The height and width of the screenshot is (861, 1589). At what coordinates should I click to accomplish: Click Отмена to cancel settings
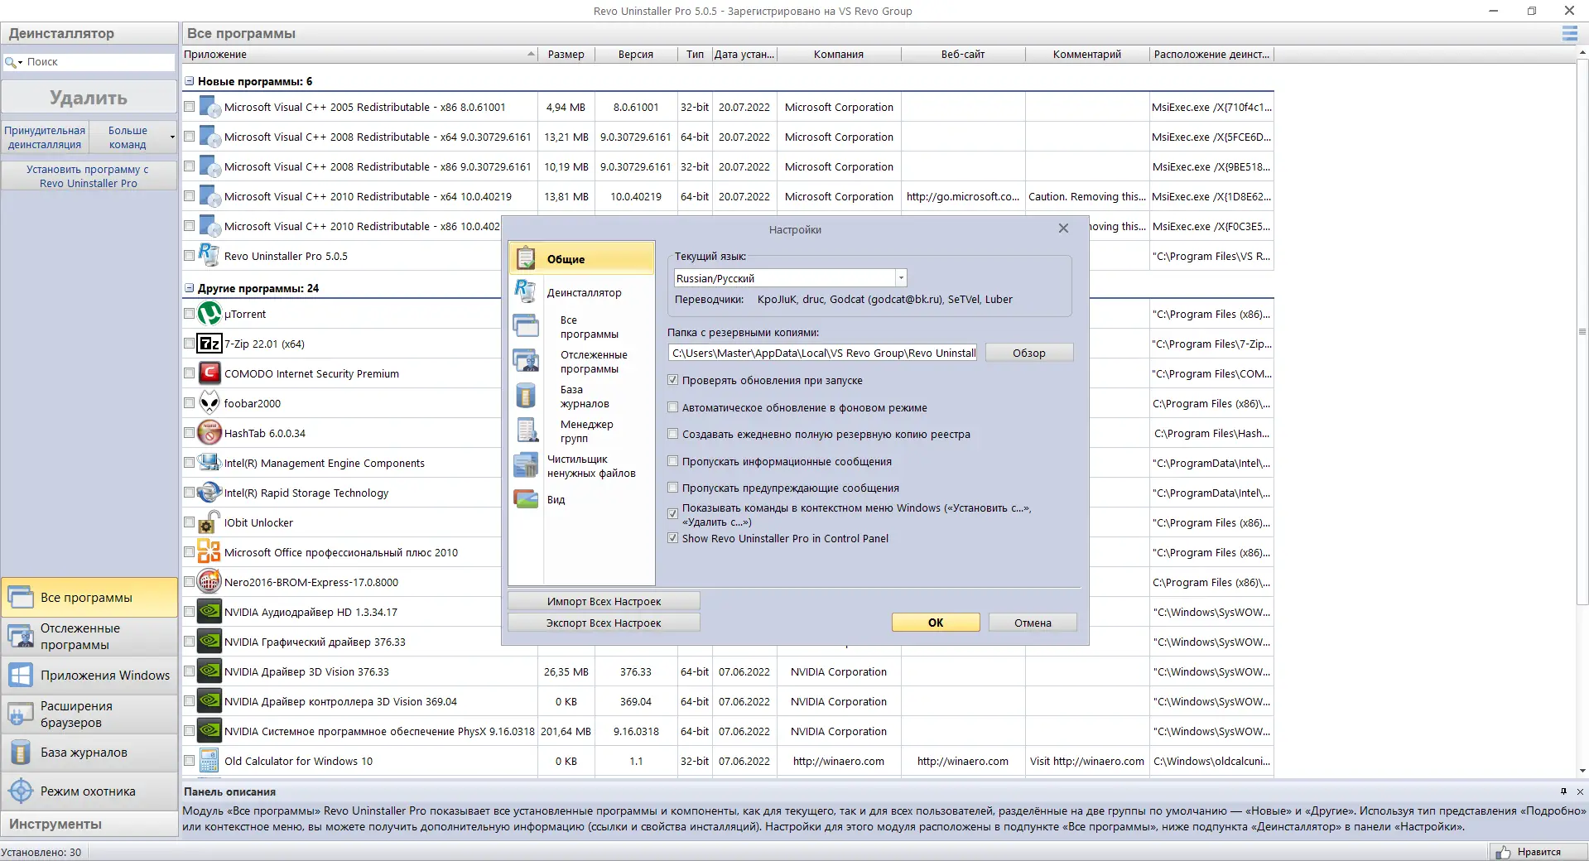click(1033, 623)
